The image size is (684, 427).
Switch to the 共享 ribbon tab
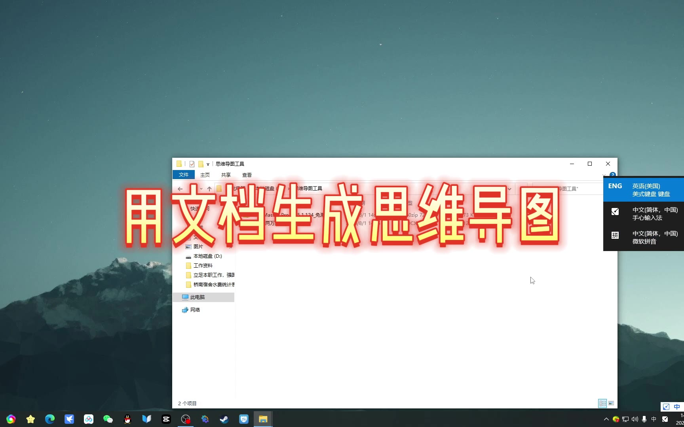[x=226, y=175]
